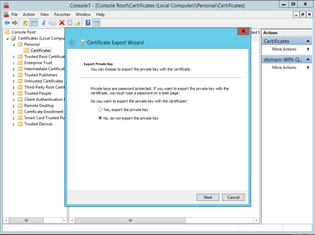Click the red Delete X toolbar icon
Viewport: 315px width, 235px height.
[x=62, y=23]
